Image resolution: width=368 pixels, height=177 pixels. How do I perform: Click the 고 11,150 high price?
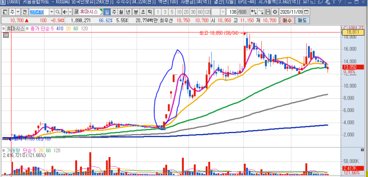coord(244,20)
